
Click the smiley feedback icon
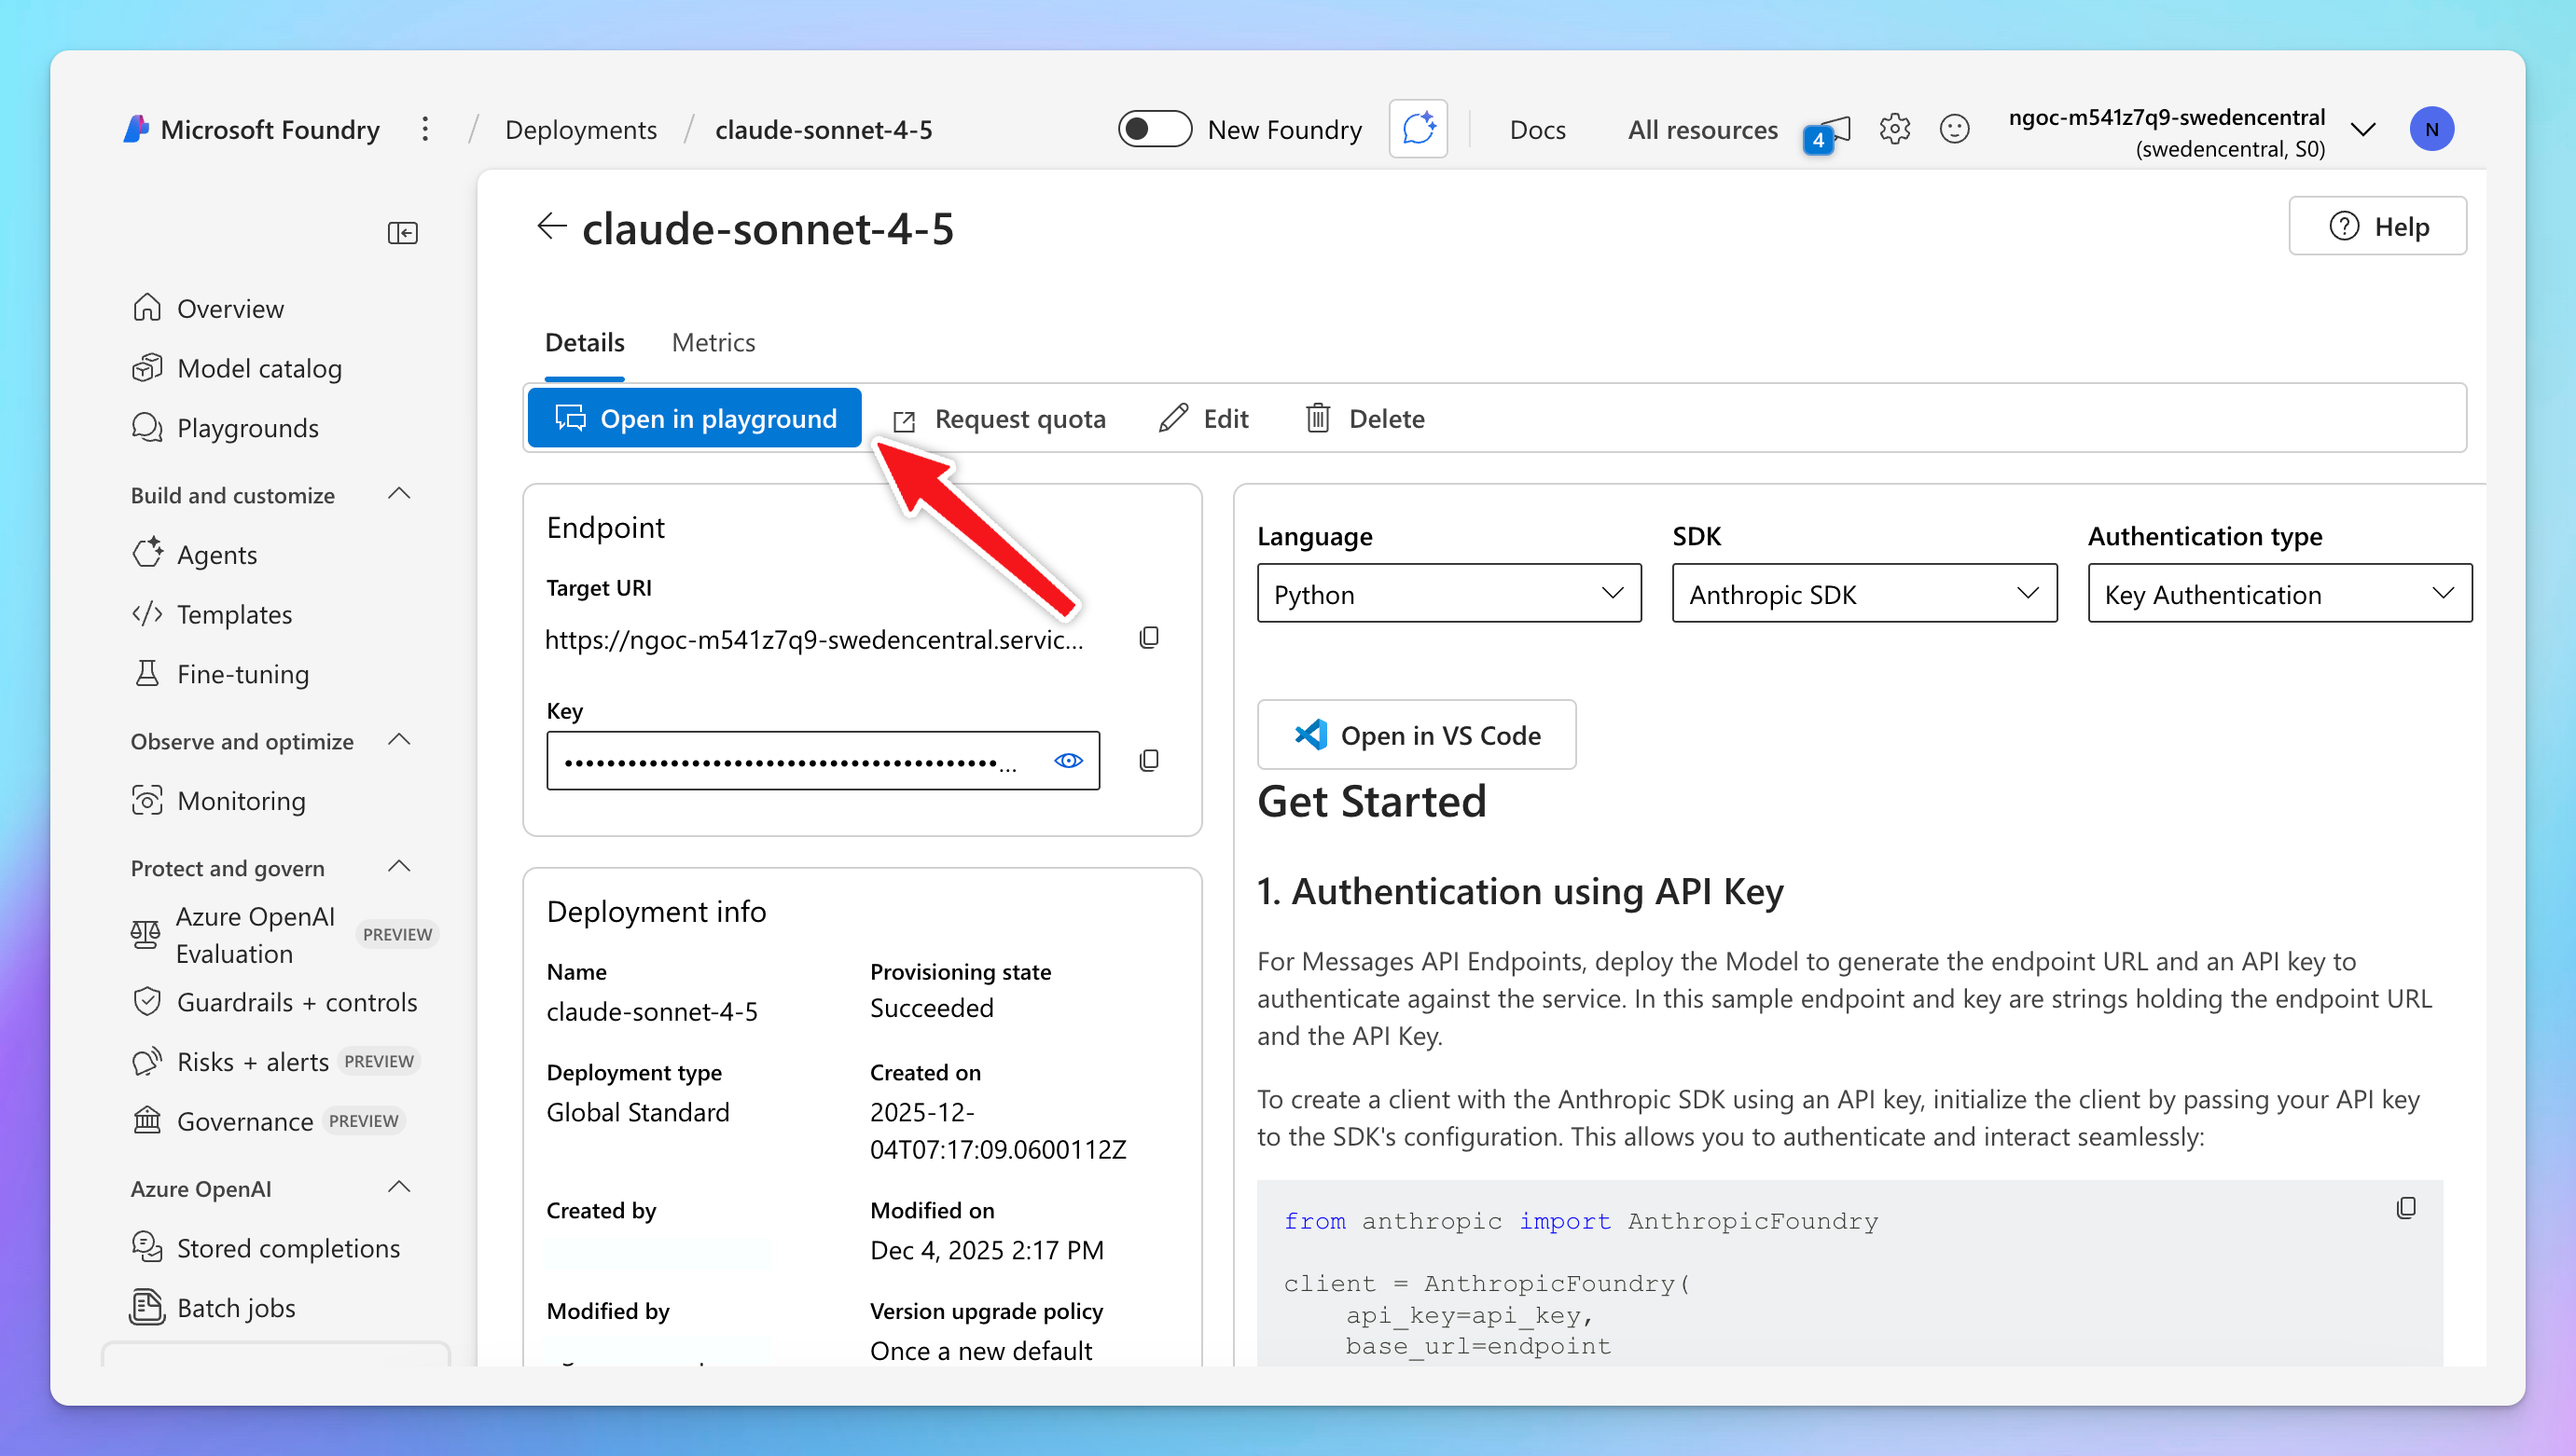[x=1954, y=129]
